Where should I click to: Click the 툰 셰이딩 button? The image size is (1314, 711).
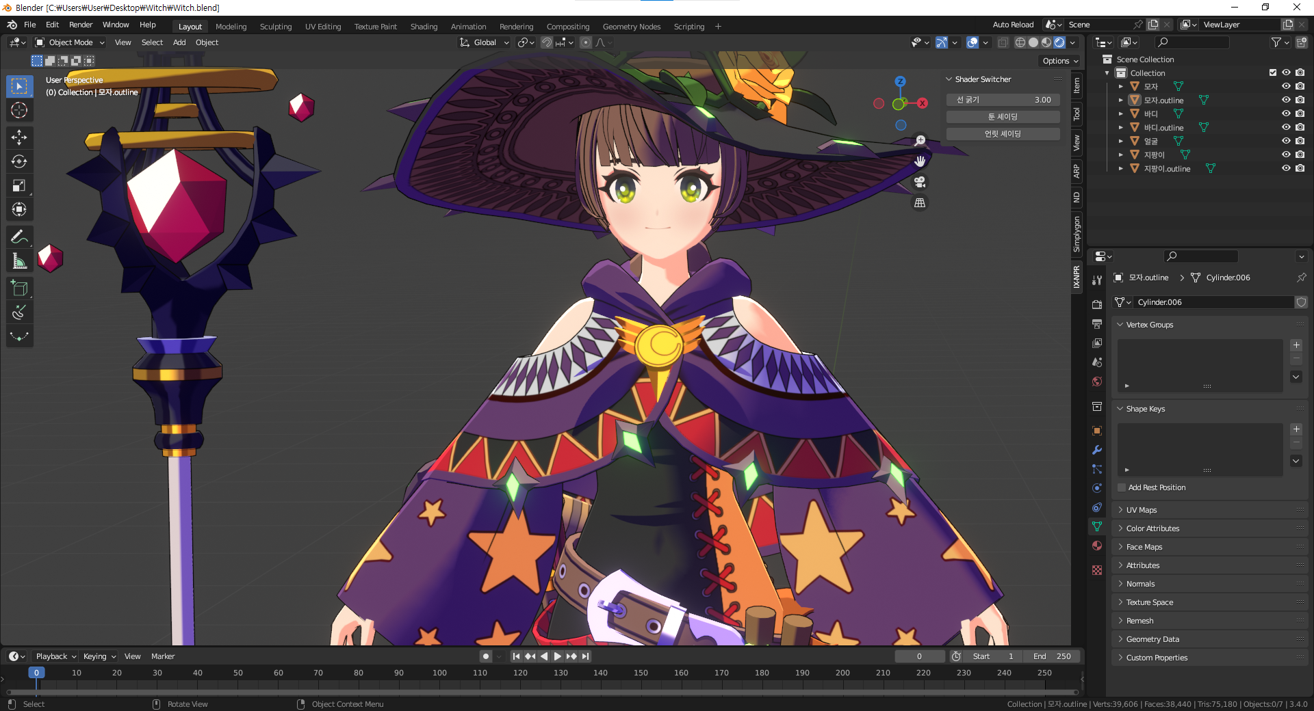point(1003,117)
